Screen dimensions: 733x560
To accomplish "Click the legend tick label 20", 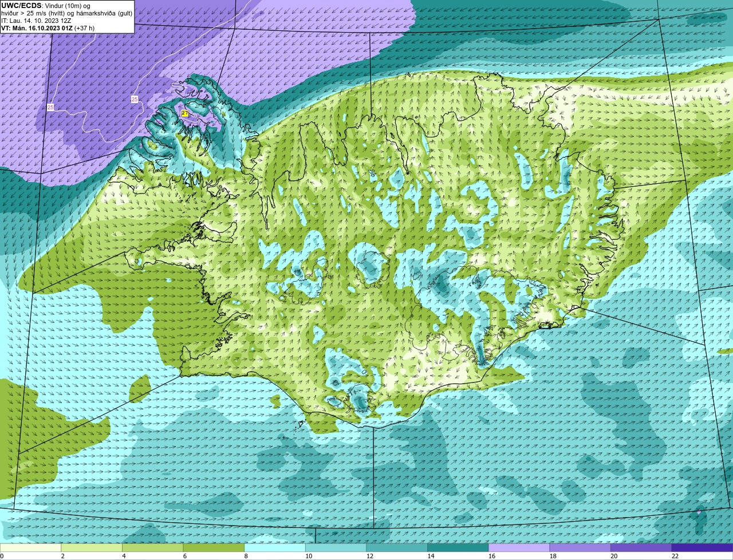I will pyautogui.click(x=614, y=555).
